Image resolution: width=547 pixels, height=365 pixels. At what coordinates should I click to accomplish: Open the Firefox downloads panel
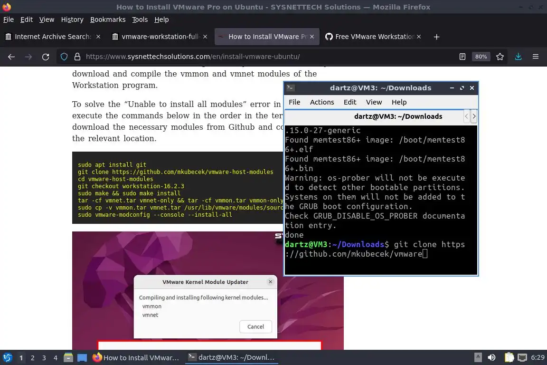tap(519, 57)
